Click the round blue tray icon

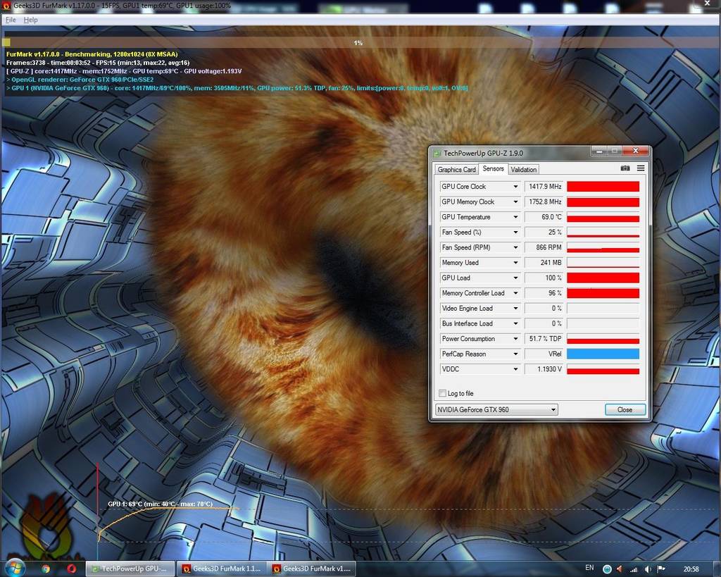(607, 569)
